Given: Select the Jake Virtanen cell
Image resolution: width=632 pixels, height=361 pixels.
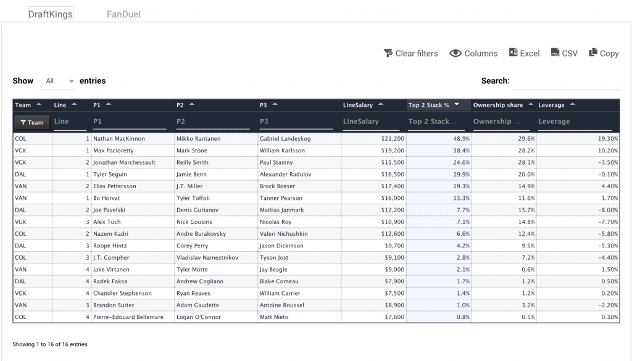Looking at the screenshot, I should coord(133,269).
